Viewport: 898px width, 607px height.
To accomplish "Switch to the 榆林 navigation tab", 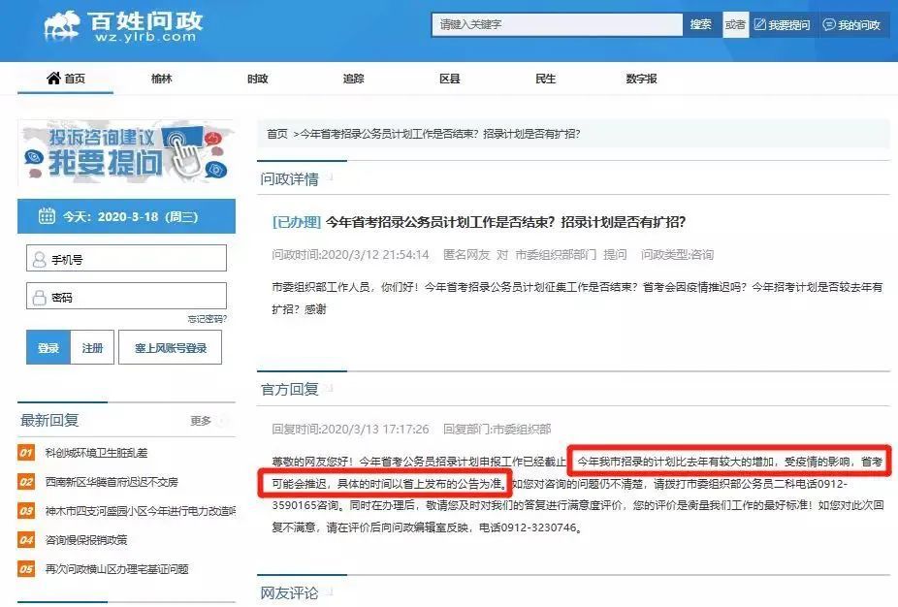I will (x=162, y=79).
